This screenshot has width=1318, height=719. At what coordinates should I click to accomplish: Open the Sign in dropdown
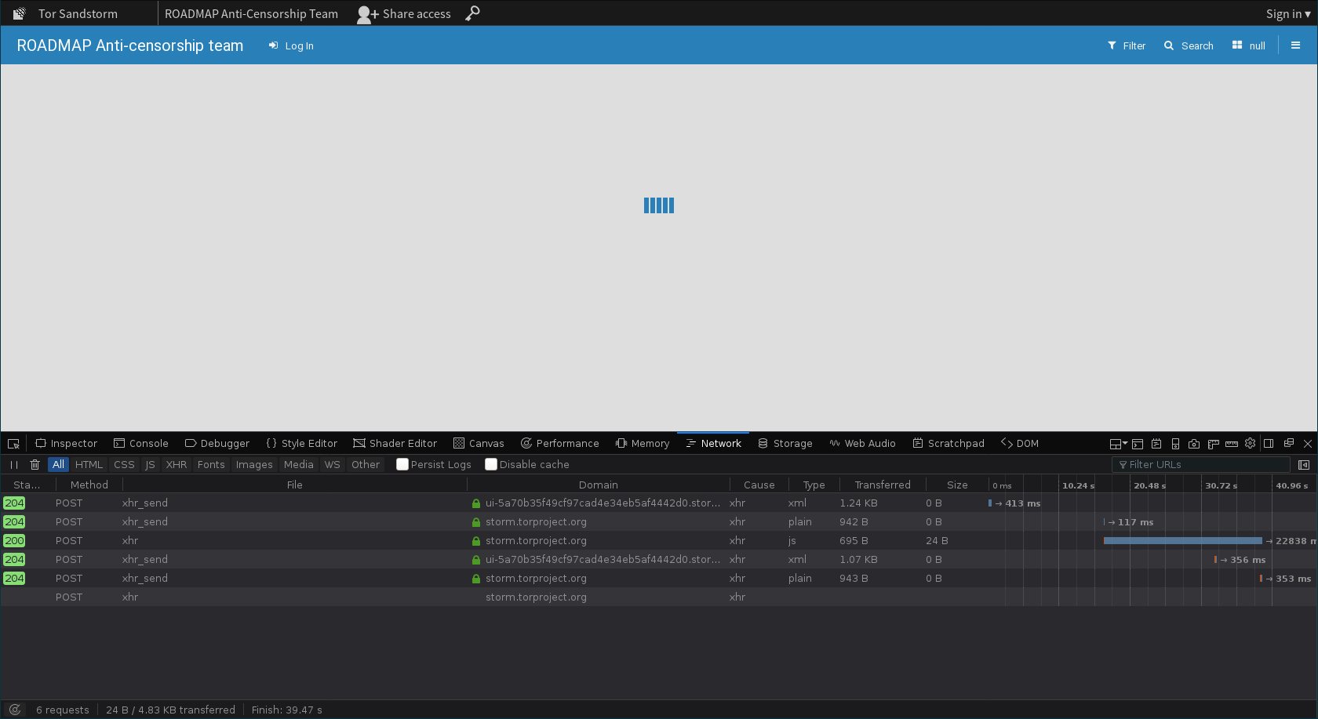[x=1287, y=14]
